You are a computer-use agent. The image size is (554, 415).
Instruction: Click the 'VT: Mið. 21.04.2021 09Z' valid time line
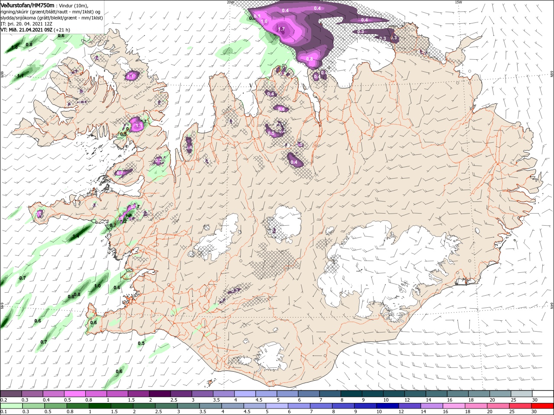click(x=27, y=30)
